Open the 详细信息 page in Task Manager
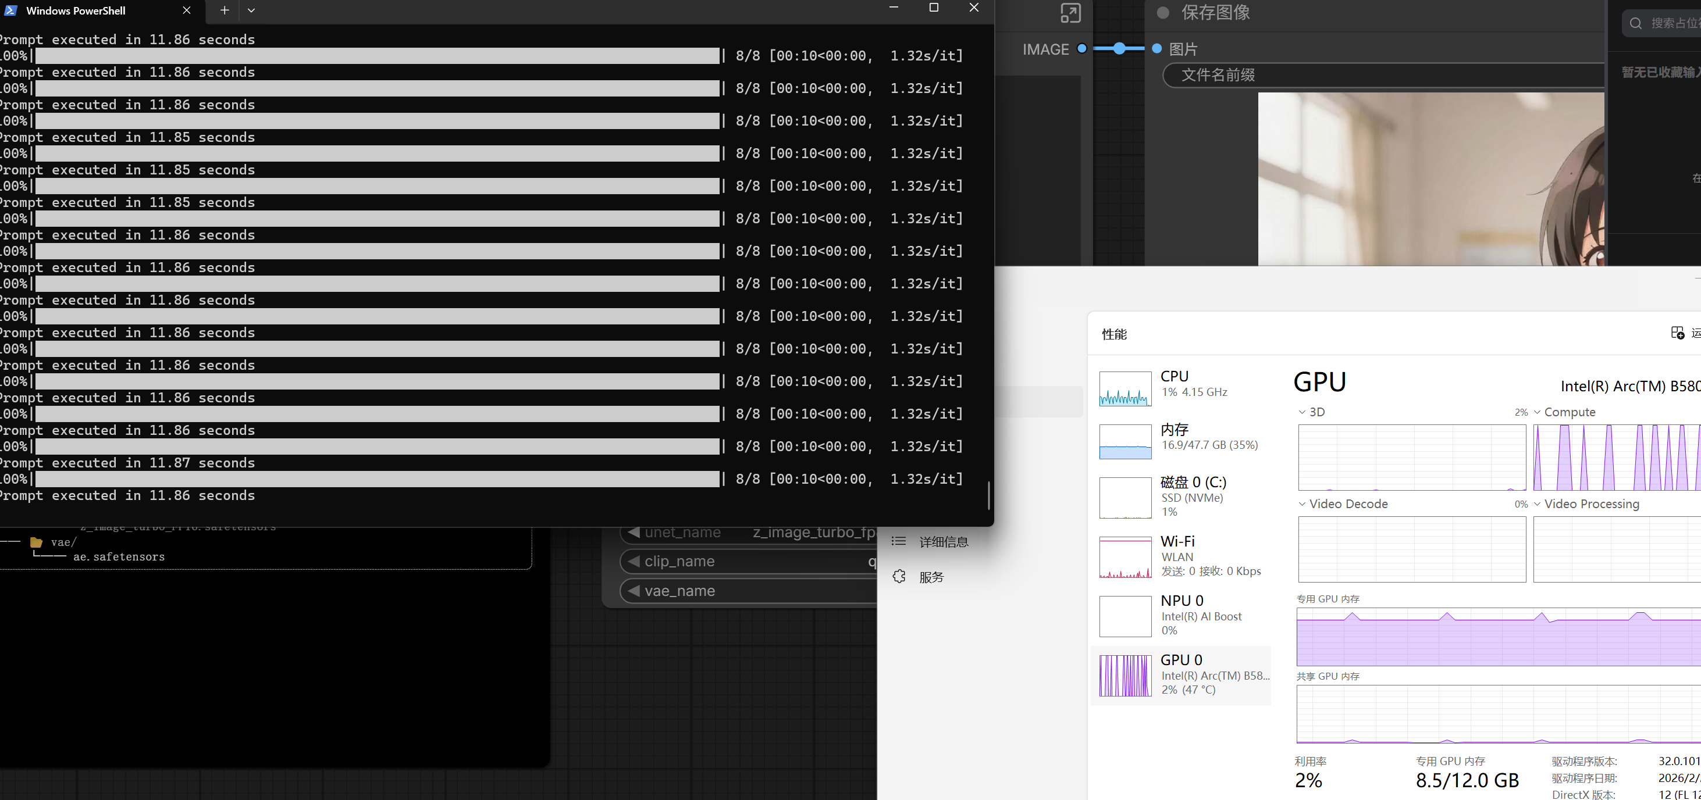1701x800 pixels. (943, 542)
